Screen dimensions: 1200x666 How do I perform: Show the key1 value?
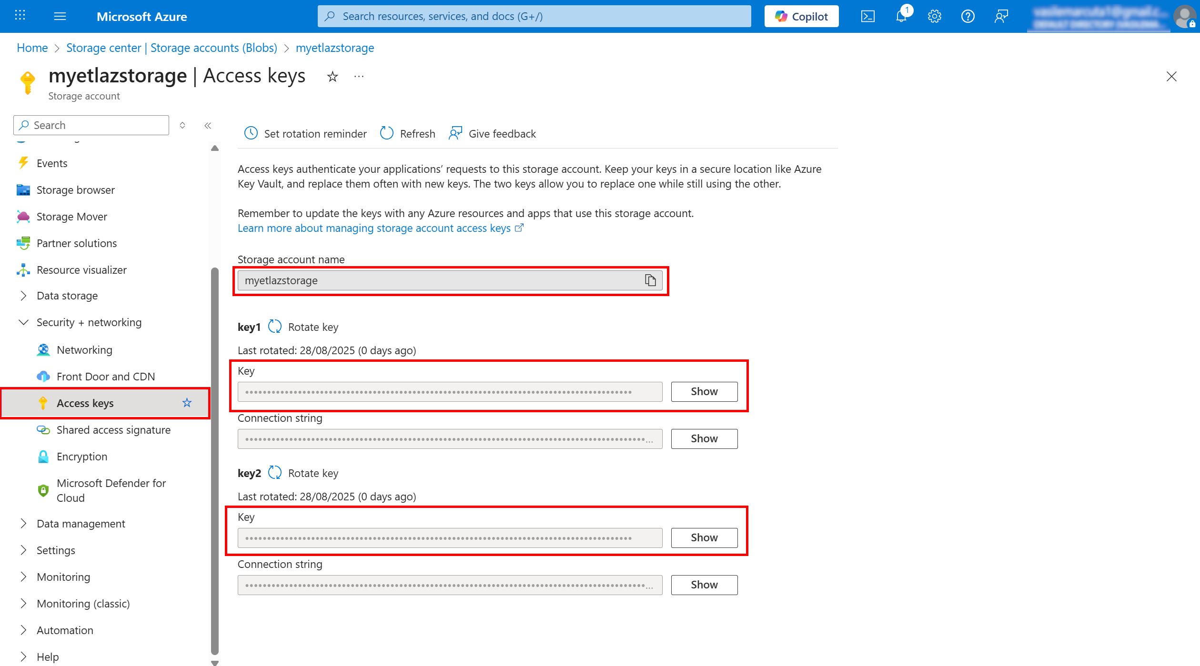[x=704, y=391]
